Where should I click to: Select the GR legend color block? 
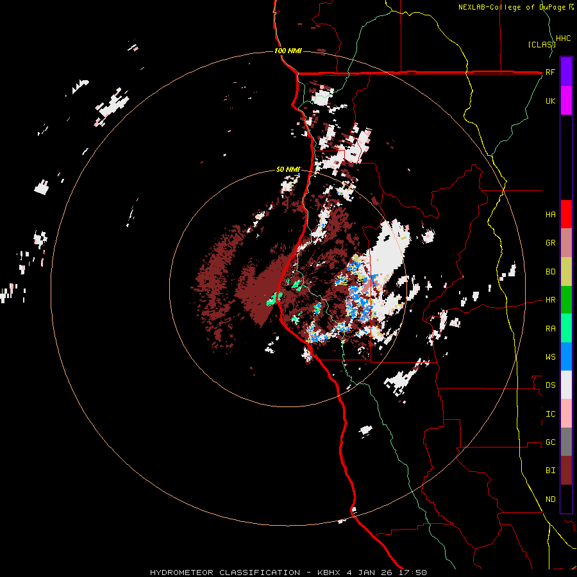point(566,243)
